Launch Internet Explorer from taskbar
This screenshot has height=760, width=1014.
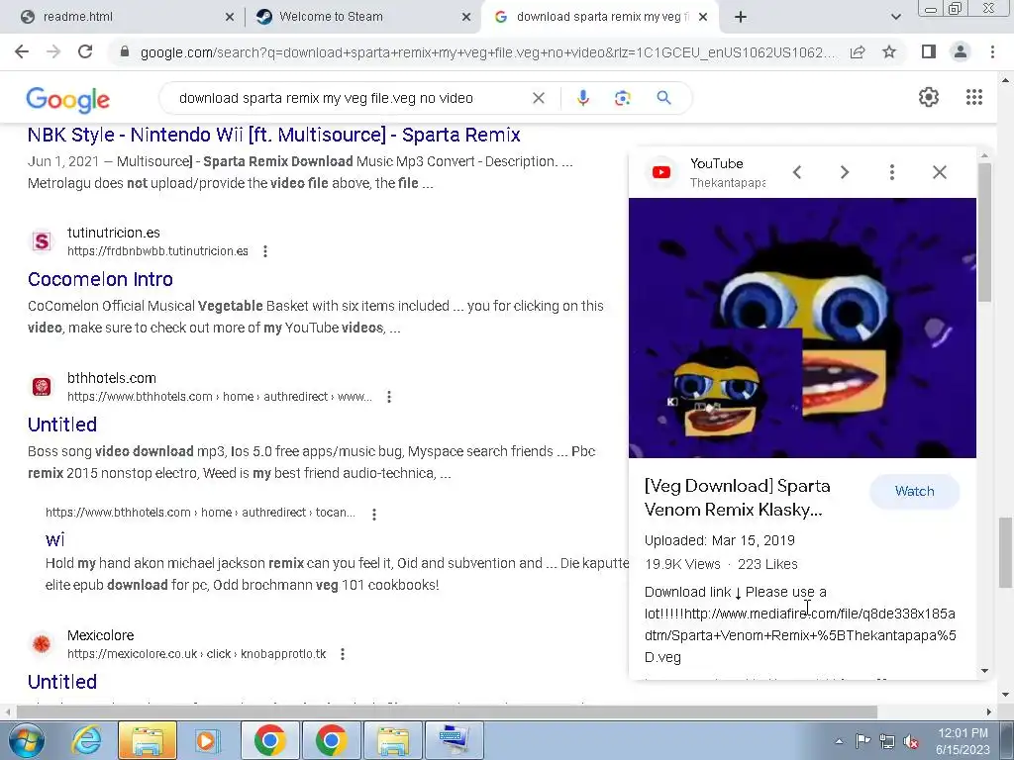coord(86,740)
